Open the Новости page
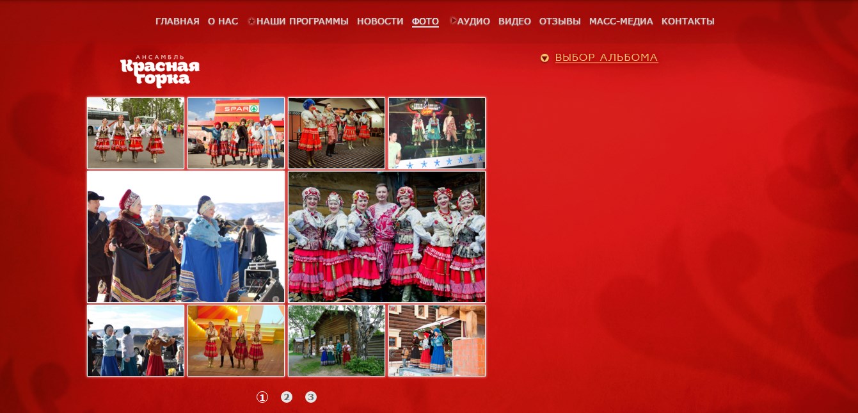 coord(380,21)
